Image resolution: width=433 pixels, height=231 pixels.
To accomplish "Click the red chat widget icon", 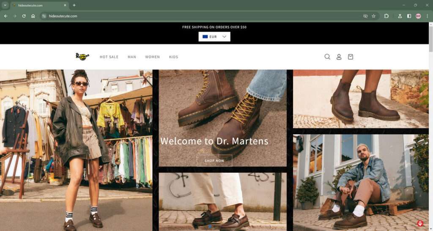I will click(420, 223).
